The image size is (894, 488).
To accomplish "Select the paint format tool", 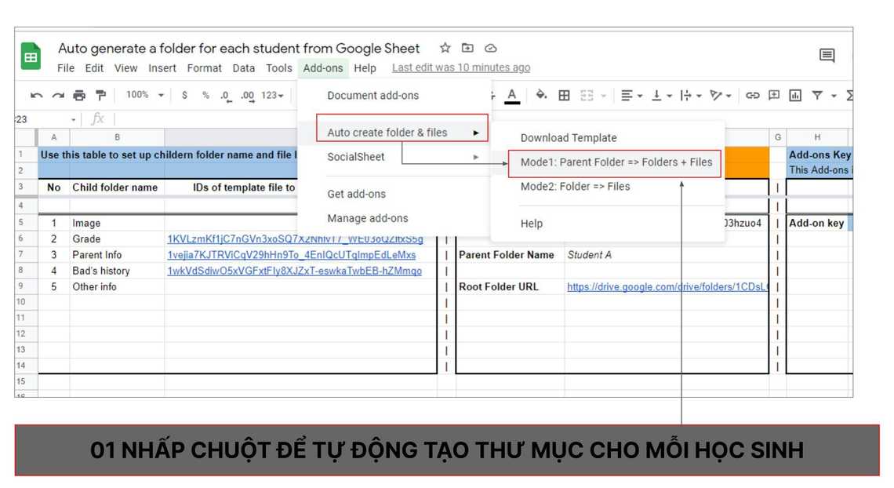I will click(x=100, y=96).
